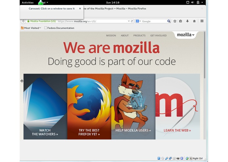Follow the WATCH THE WATCHERS link
228x162 pixels.
click(x=45, y=132)
